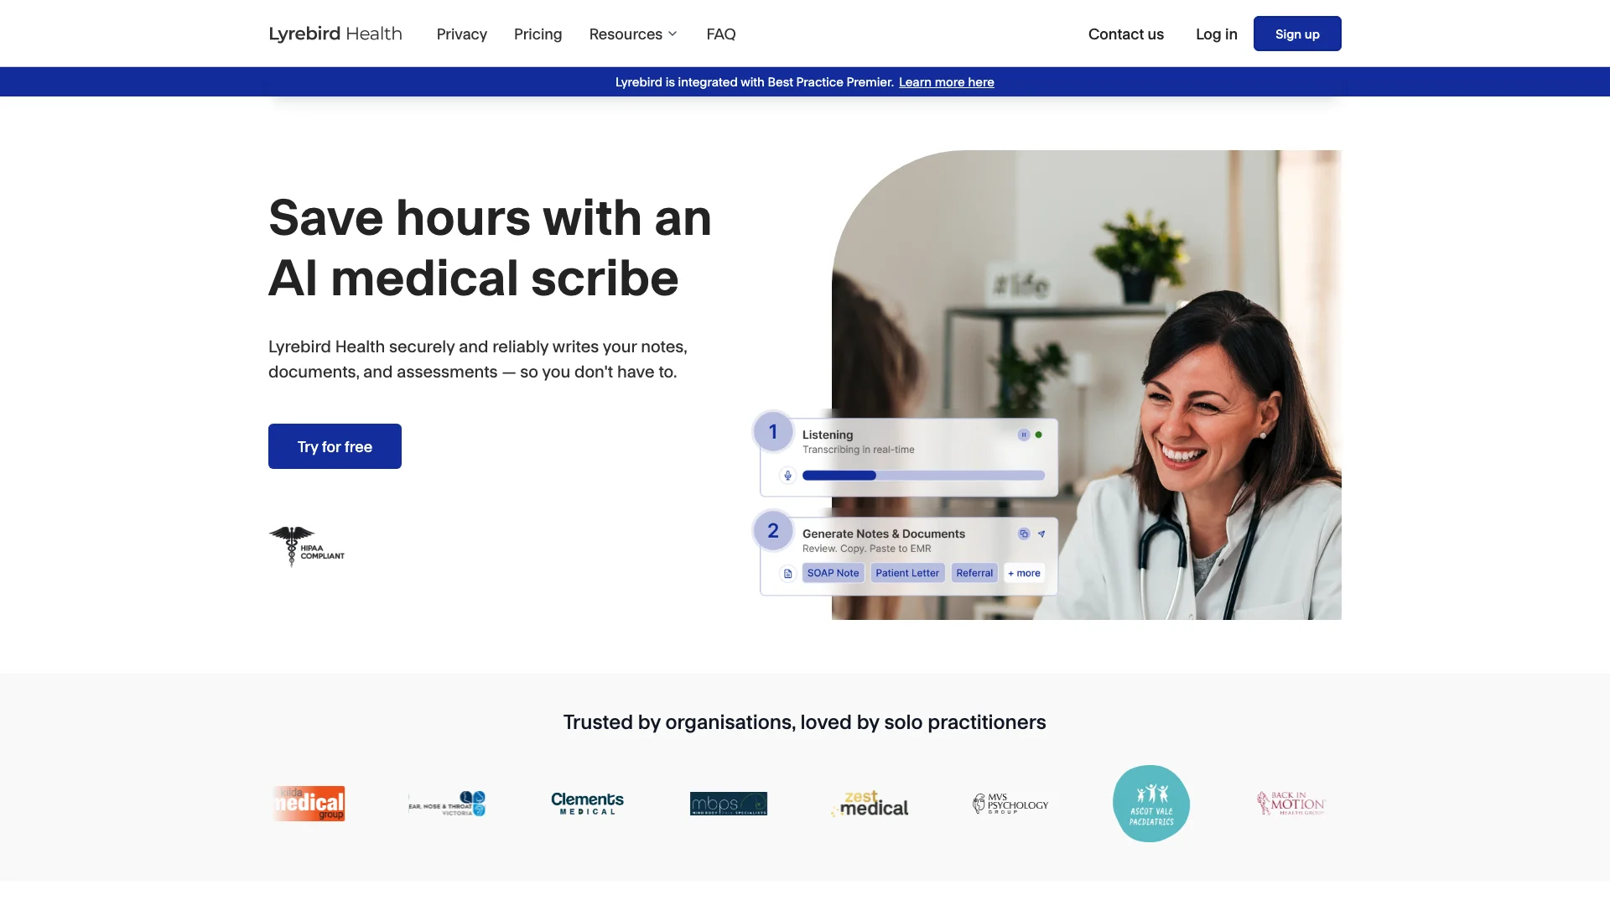Click the Clements Medical logo thumbnail
The width and height of the screenshot is (1610, 906).
point(587,803)
